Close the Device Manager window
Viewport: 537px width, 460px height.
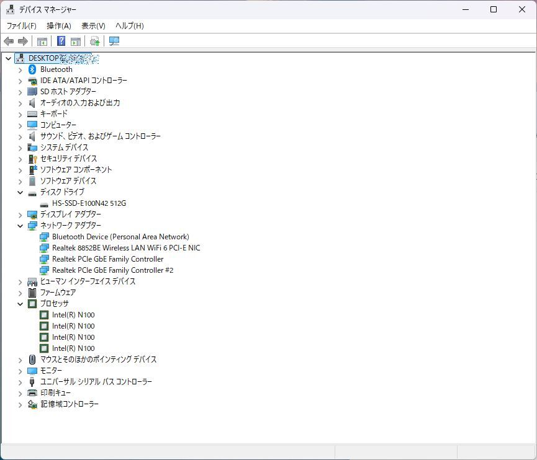(x=522, y=9)
